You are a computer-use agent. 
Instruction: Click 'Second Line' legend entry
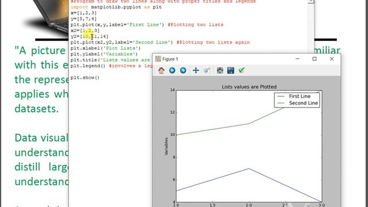[x=303, y=103]
